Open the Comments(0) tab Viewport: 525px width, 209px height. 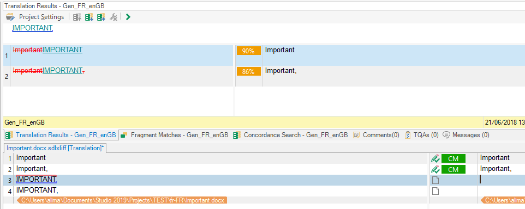376,135
